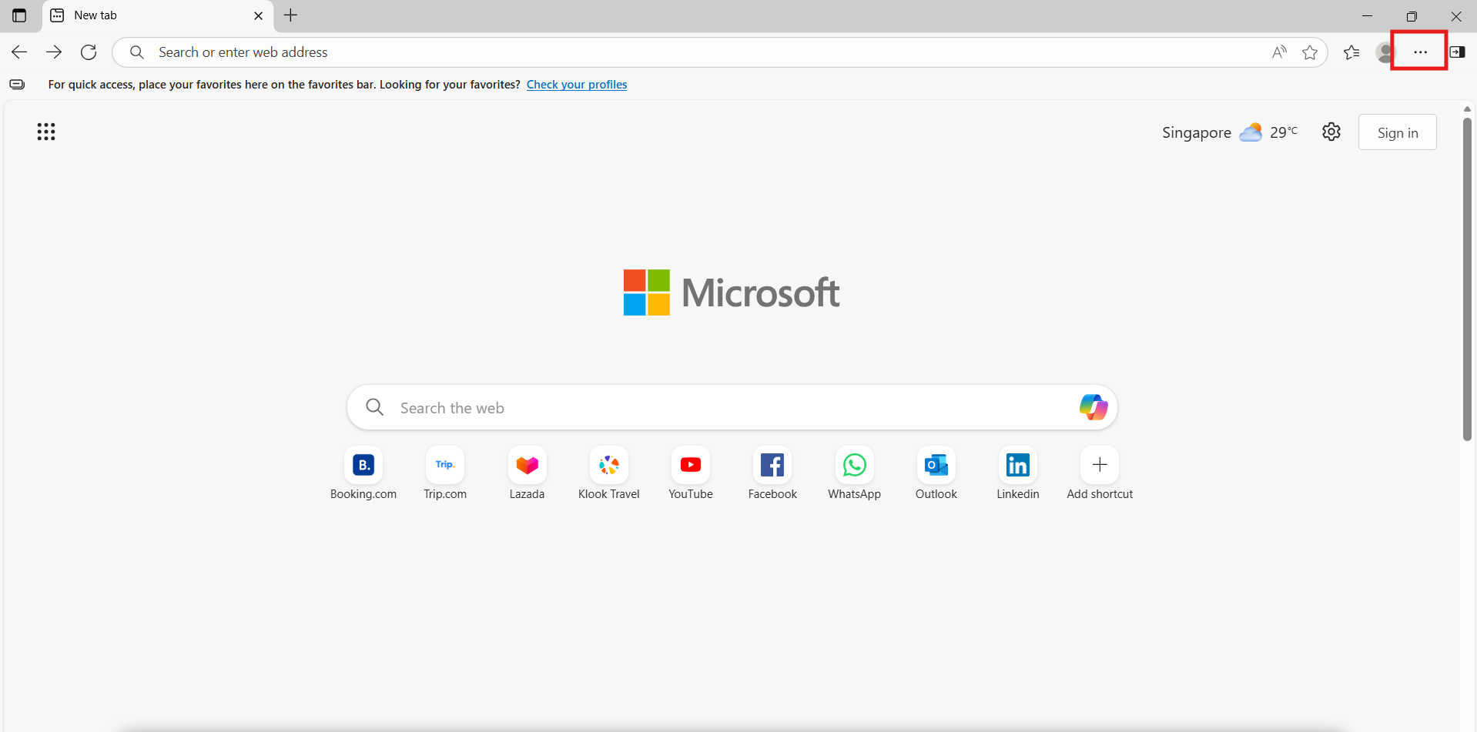Open a new tab with plus button
The width and height of the screenshot is (1477, 732).
pyautogui.click(x=291, y=15)
